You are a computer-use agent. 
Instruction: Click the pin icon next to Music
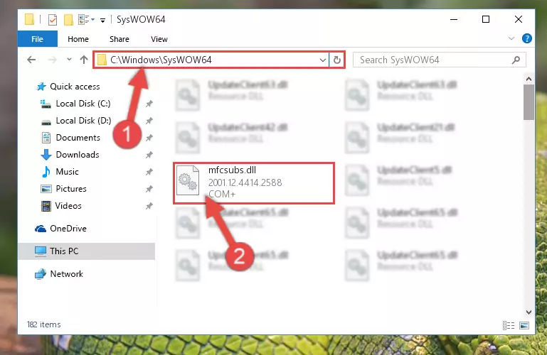coord(149,172)
